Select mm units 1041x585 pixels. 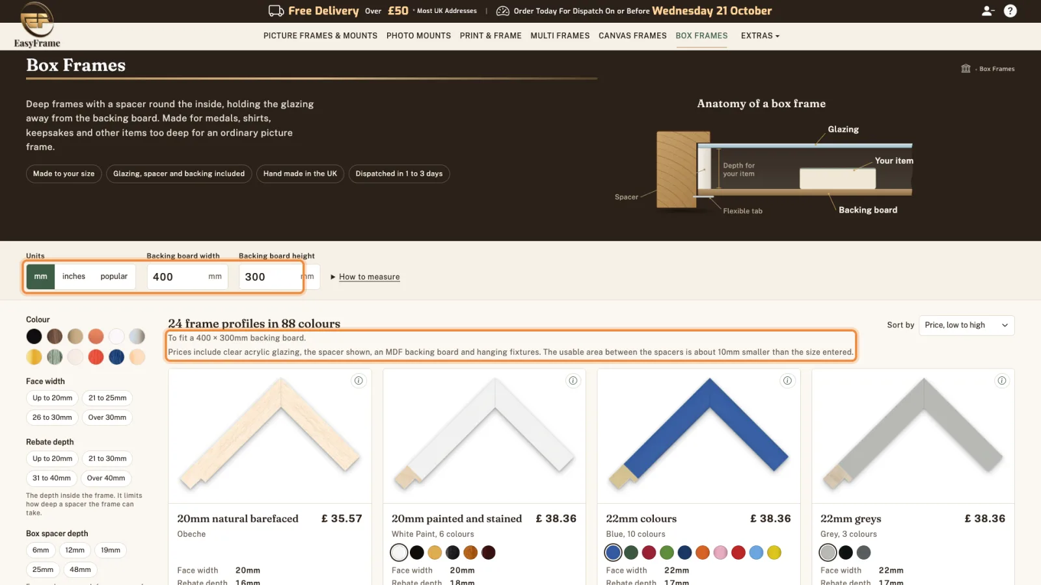point(40,276)
